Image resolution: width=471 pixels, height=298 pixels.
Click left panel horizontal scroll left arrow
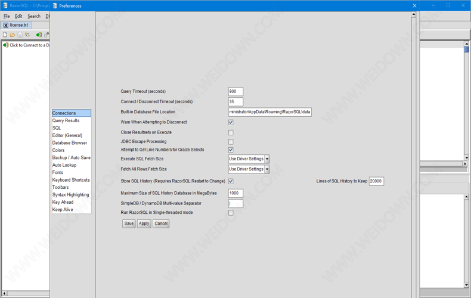pyautogui.click(x=4, y=293)
